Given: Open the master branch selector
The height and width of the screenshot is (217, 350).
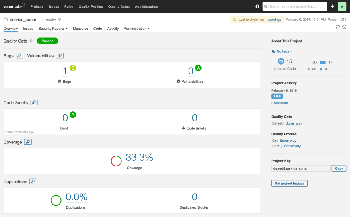Looking at the screenshot, I should pyautogui.click(x=51, y=20).
